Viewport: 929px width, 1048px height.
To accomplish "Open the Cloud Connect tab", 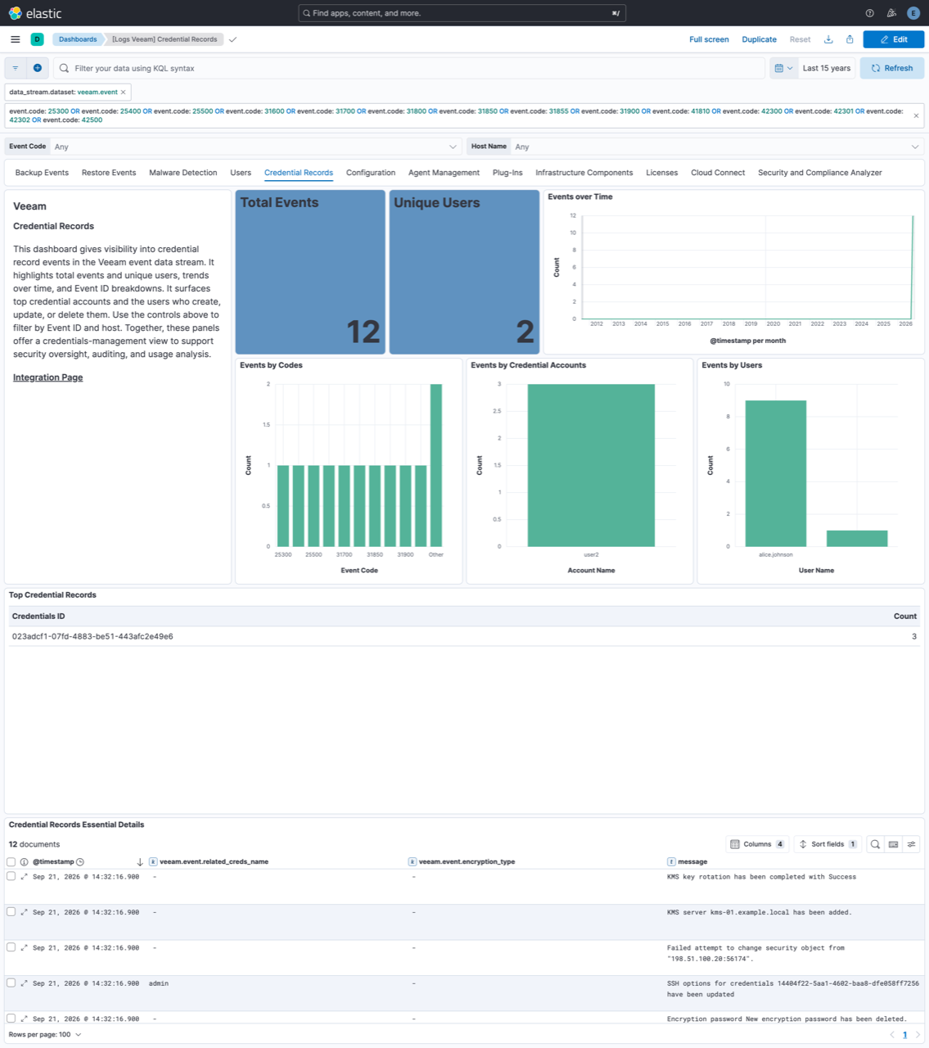I will point(718,173).
